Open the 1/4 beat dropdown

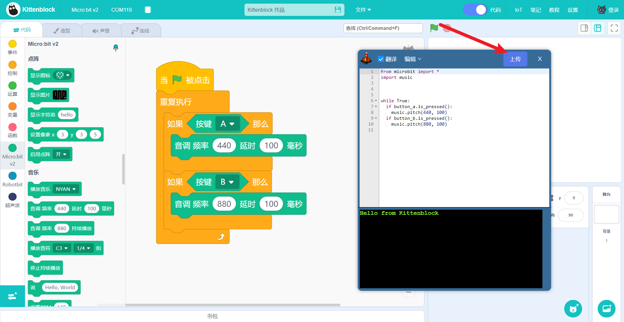[84, 248]
